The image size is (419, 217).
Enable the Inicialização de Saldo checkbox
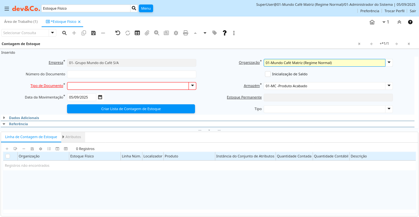tap(268, 74)
